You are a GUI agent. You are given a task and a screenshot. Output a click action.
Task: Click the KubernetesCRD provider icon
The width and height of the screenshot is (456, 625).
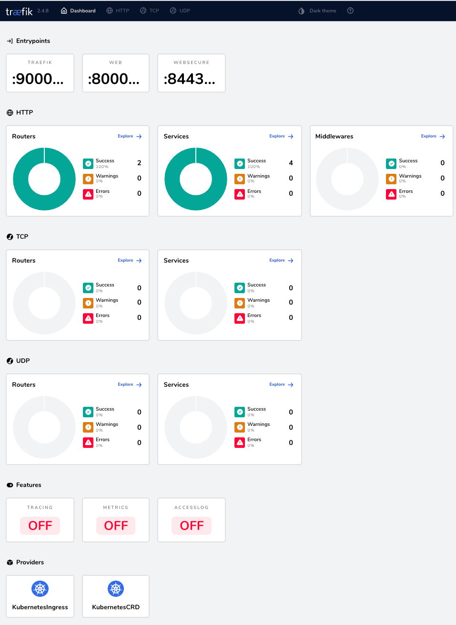(x=115, y=589)
